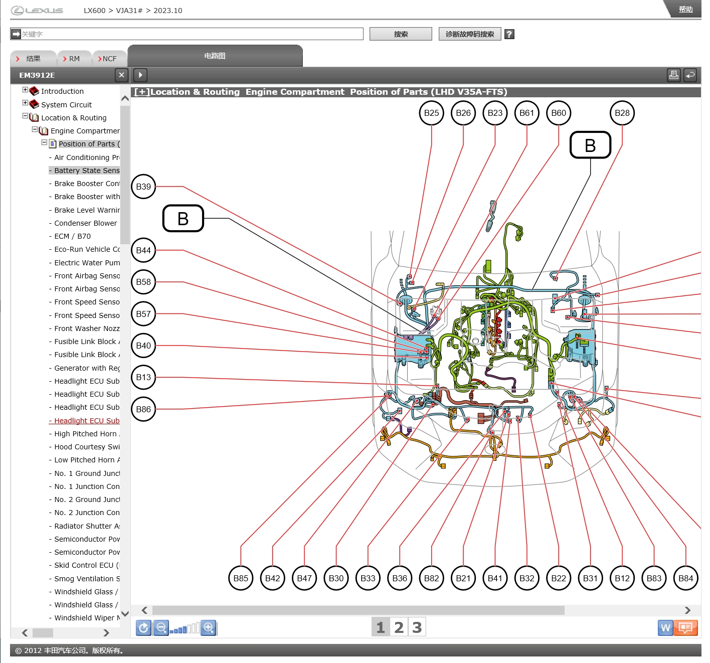Click the keyword search input field
The width and height of the screenshot is (710, 663).
191,34
